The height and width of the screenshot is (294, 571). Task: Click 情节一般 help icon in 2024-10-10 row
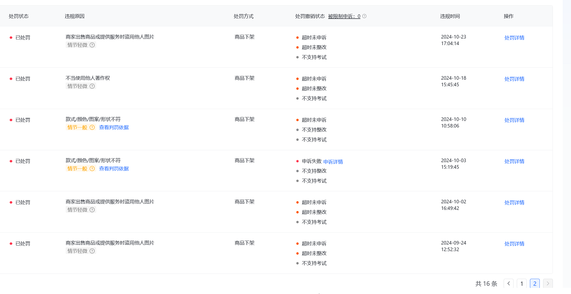point(92,128)
